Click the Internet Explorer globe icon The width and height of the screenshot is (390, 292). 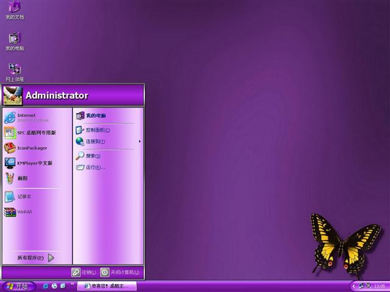(10, 117)
